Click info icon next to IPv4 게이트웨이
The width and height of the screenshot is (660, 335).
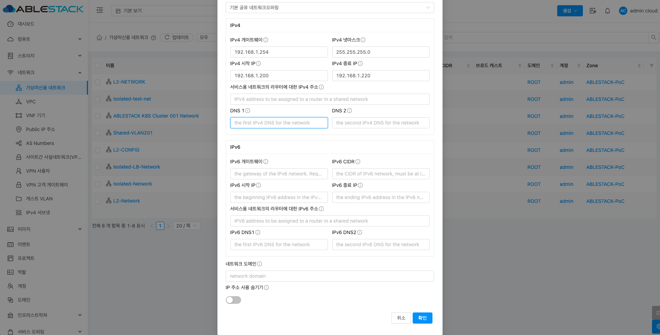click(x=266, y=40)
